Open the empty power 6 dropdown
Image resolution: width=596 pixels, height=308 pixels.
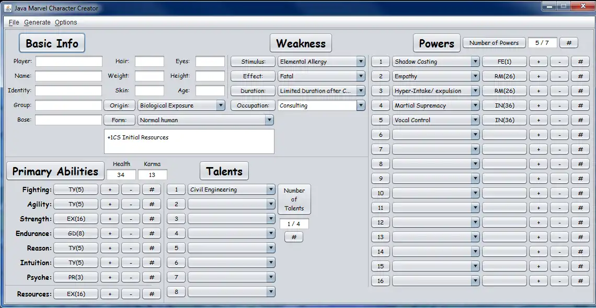(x=436, y=135)
